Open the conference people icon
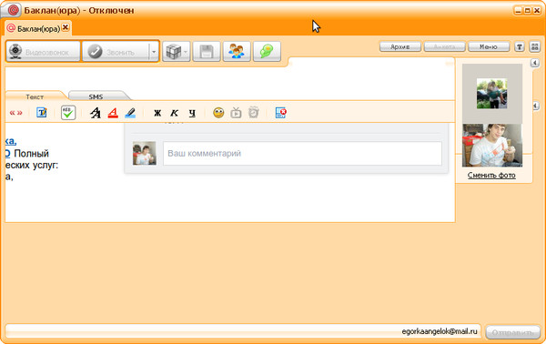This screenshot has height=344, width=546. pyautogui.click(x=237, y=52)
